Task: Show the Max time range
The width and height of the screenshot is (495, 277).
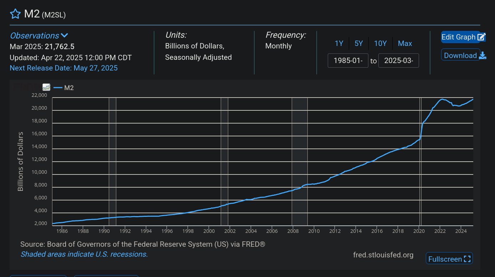Action: [x=405, y=43]
